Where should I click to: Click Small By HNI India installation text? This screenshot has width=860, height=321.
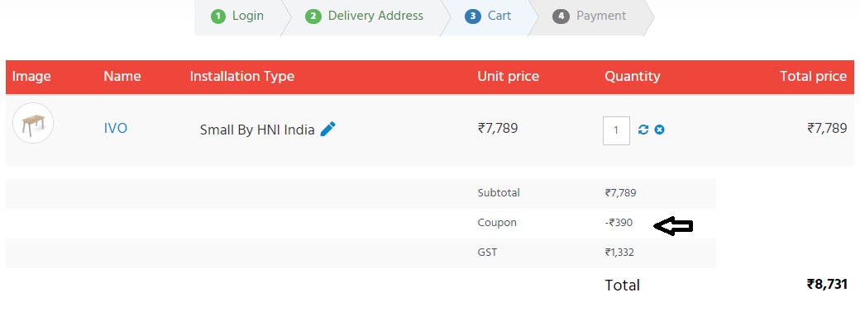click(257, 130)
